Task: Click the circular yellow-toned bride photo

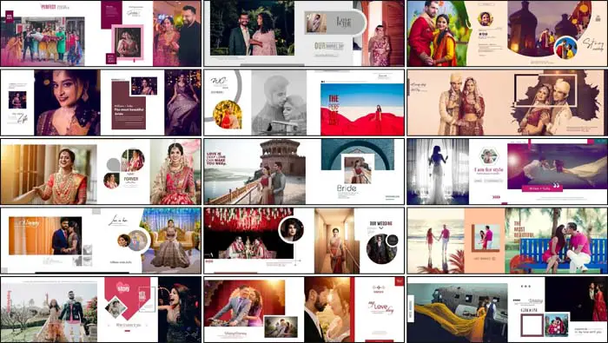Action: coord(228,115)
